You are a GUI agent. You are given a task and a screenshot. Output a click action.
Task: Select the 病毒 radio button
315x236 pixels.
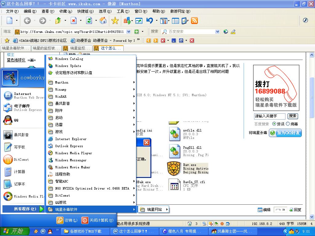288,124
